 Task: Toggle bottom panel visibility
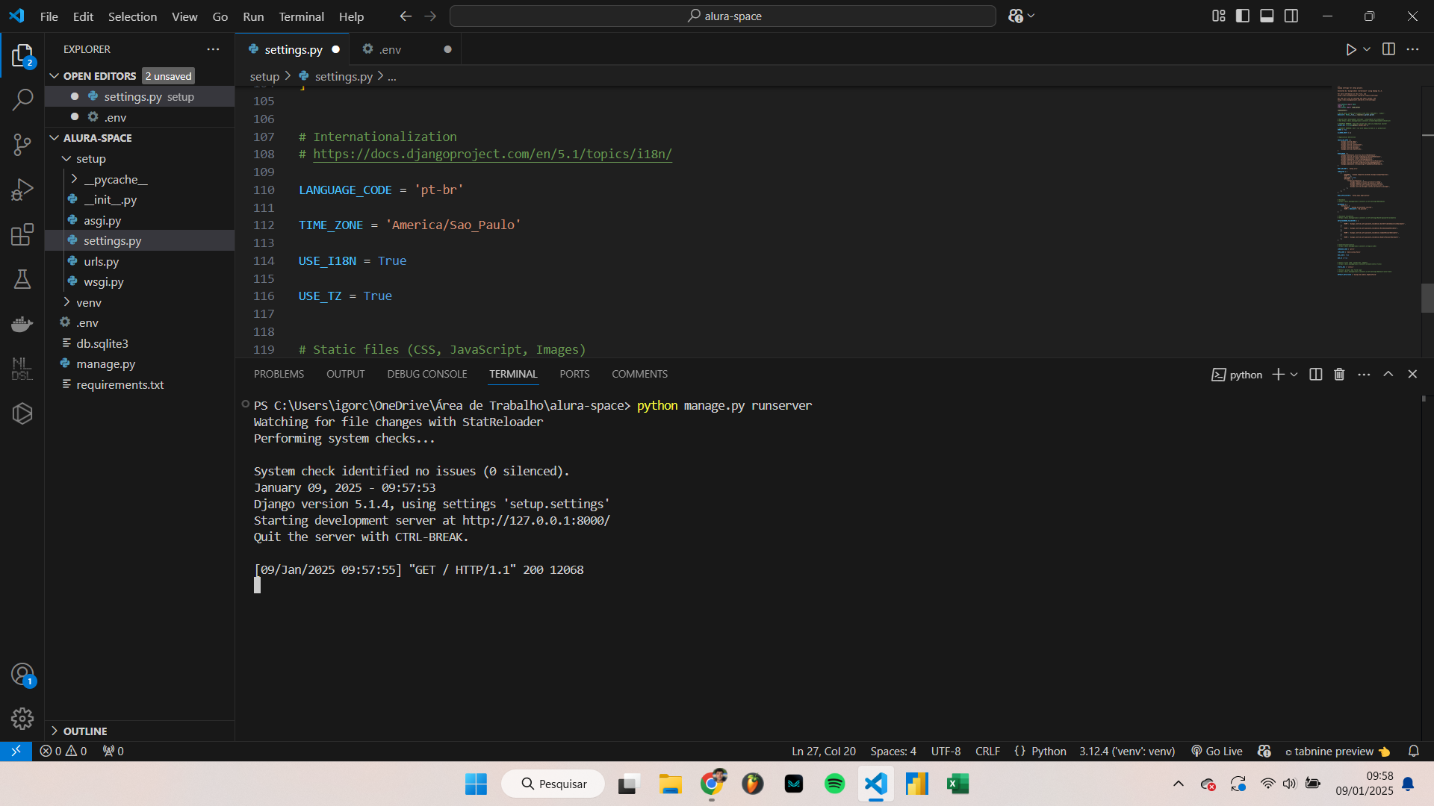(1267, 16)
